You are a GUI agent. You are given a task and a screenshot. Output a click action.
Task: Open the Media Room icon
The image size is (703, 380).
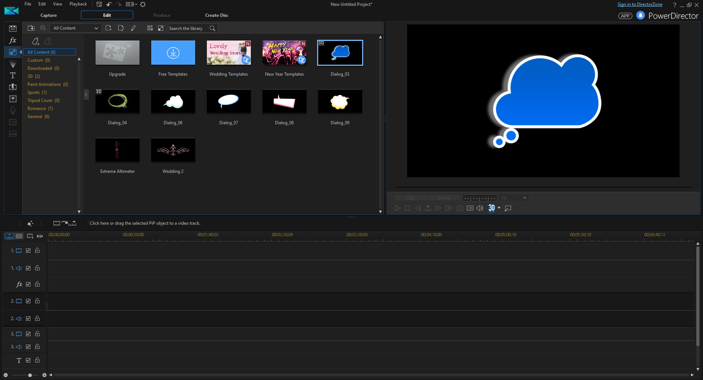13,28
